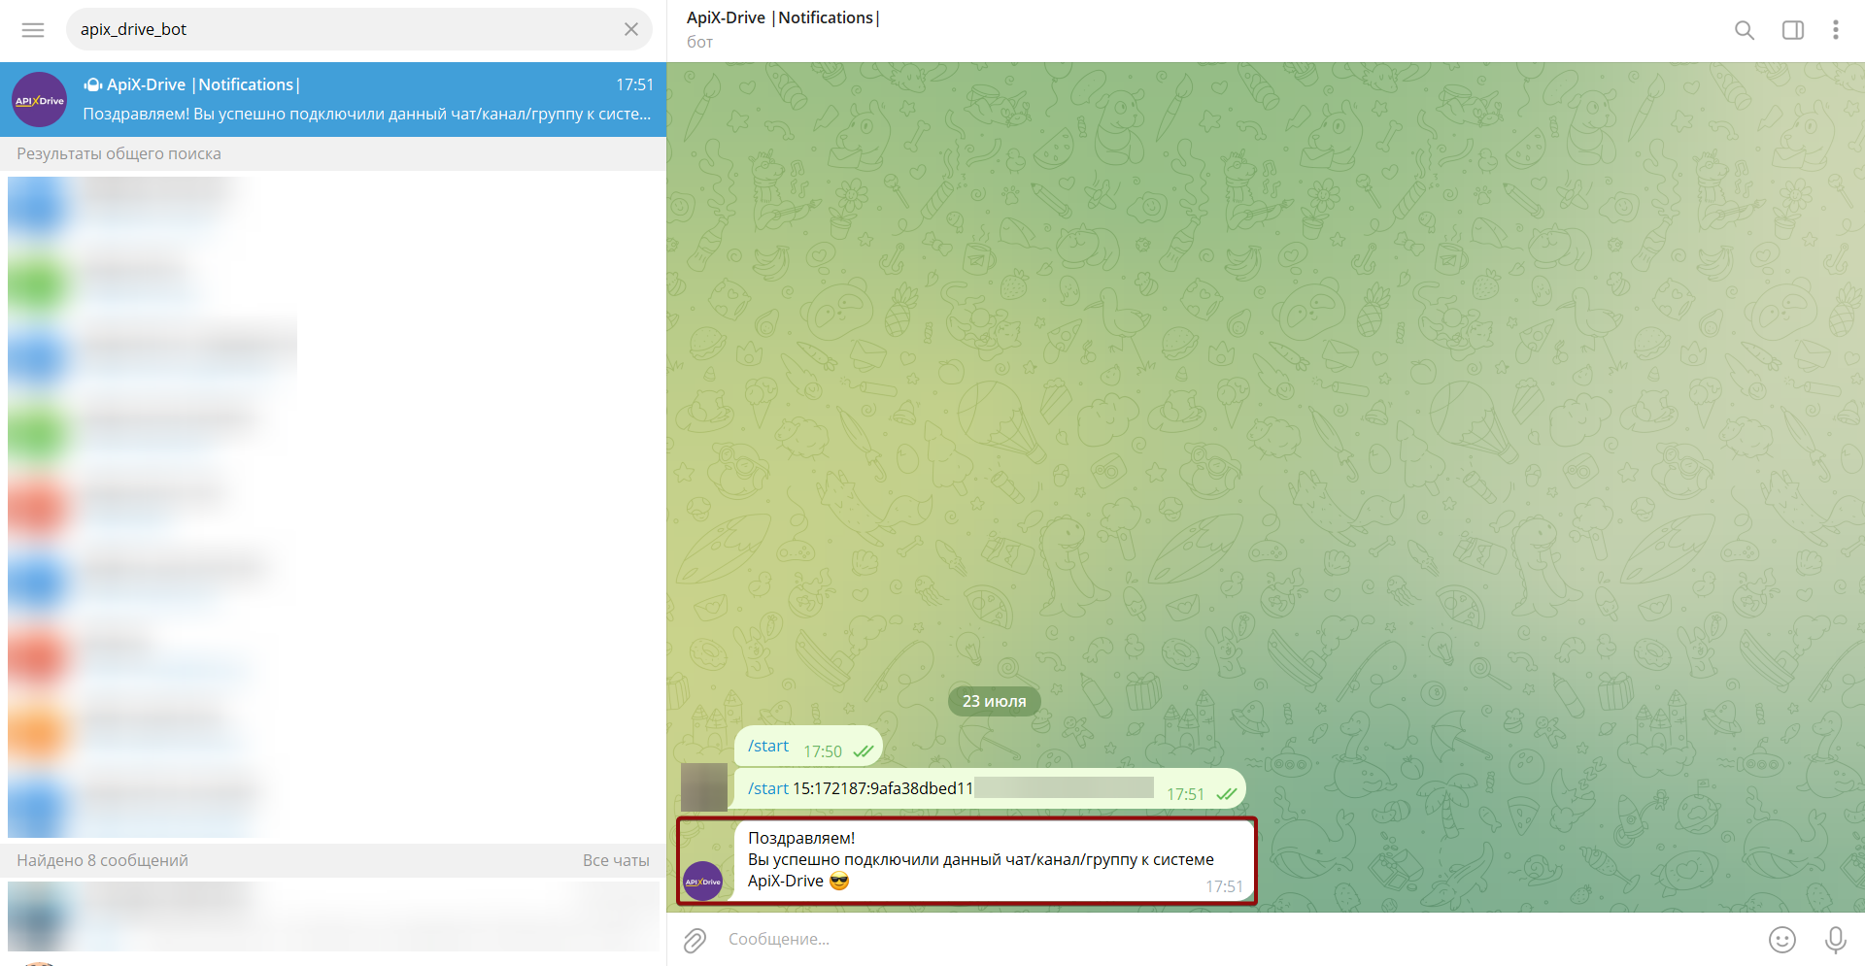The width and height of the screenshot is (1865, 966).
Task: Click the blurred user avatar beside /start message
Action: 704,786
